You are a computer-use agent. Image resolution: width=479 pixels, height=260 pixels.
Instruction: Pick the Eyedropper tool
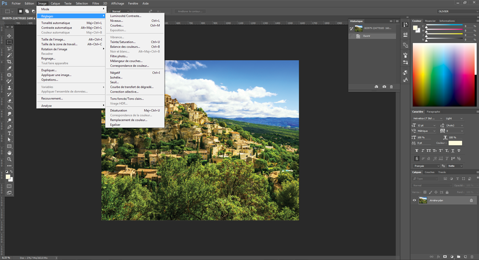(9, 69)
